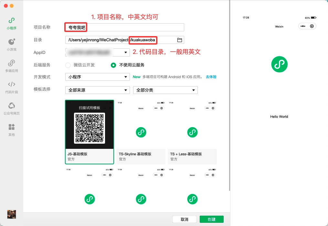The image size is (328, 226).
Task: Open 其他 section in sidebar
Action: click(x=12, y=130)
